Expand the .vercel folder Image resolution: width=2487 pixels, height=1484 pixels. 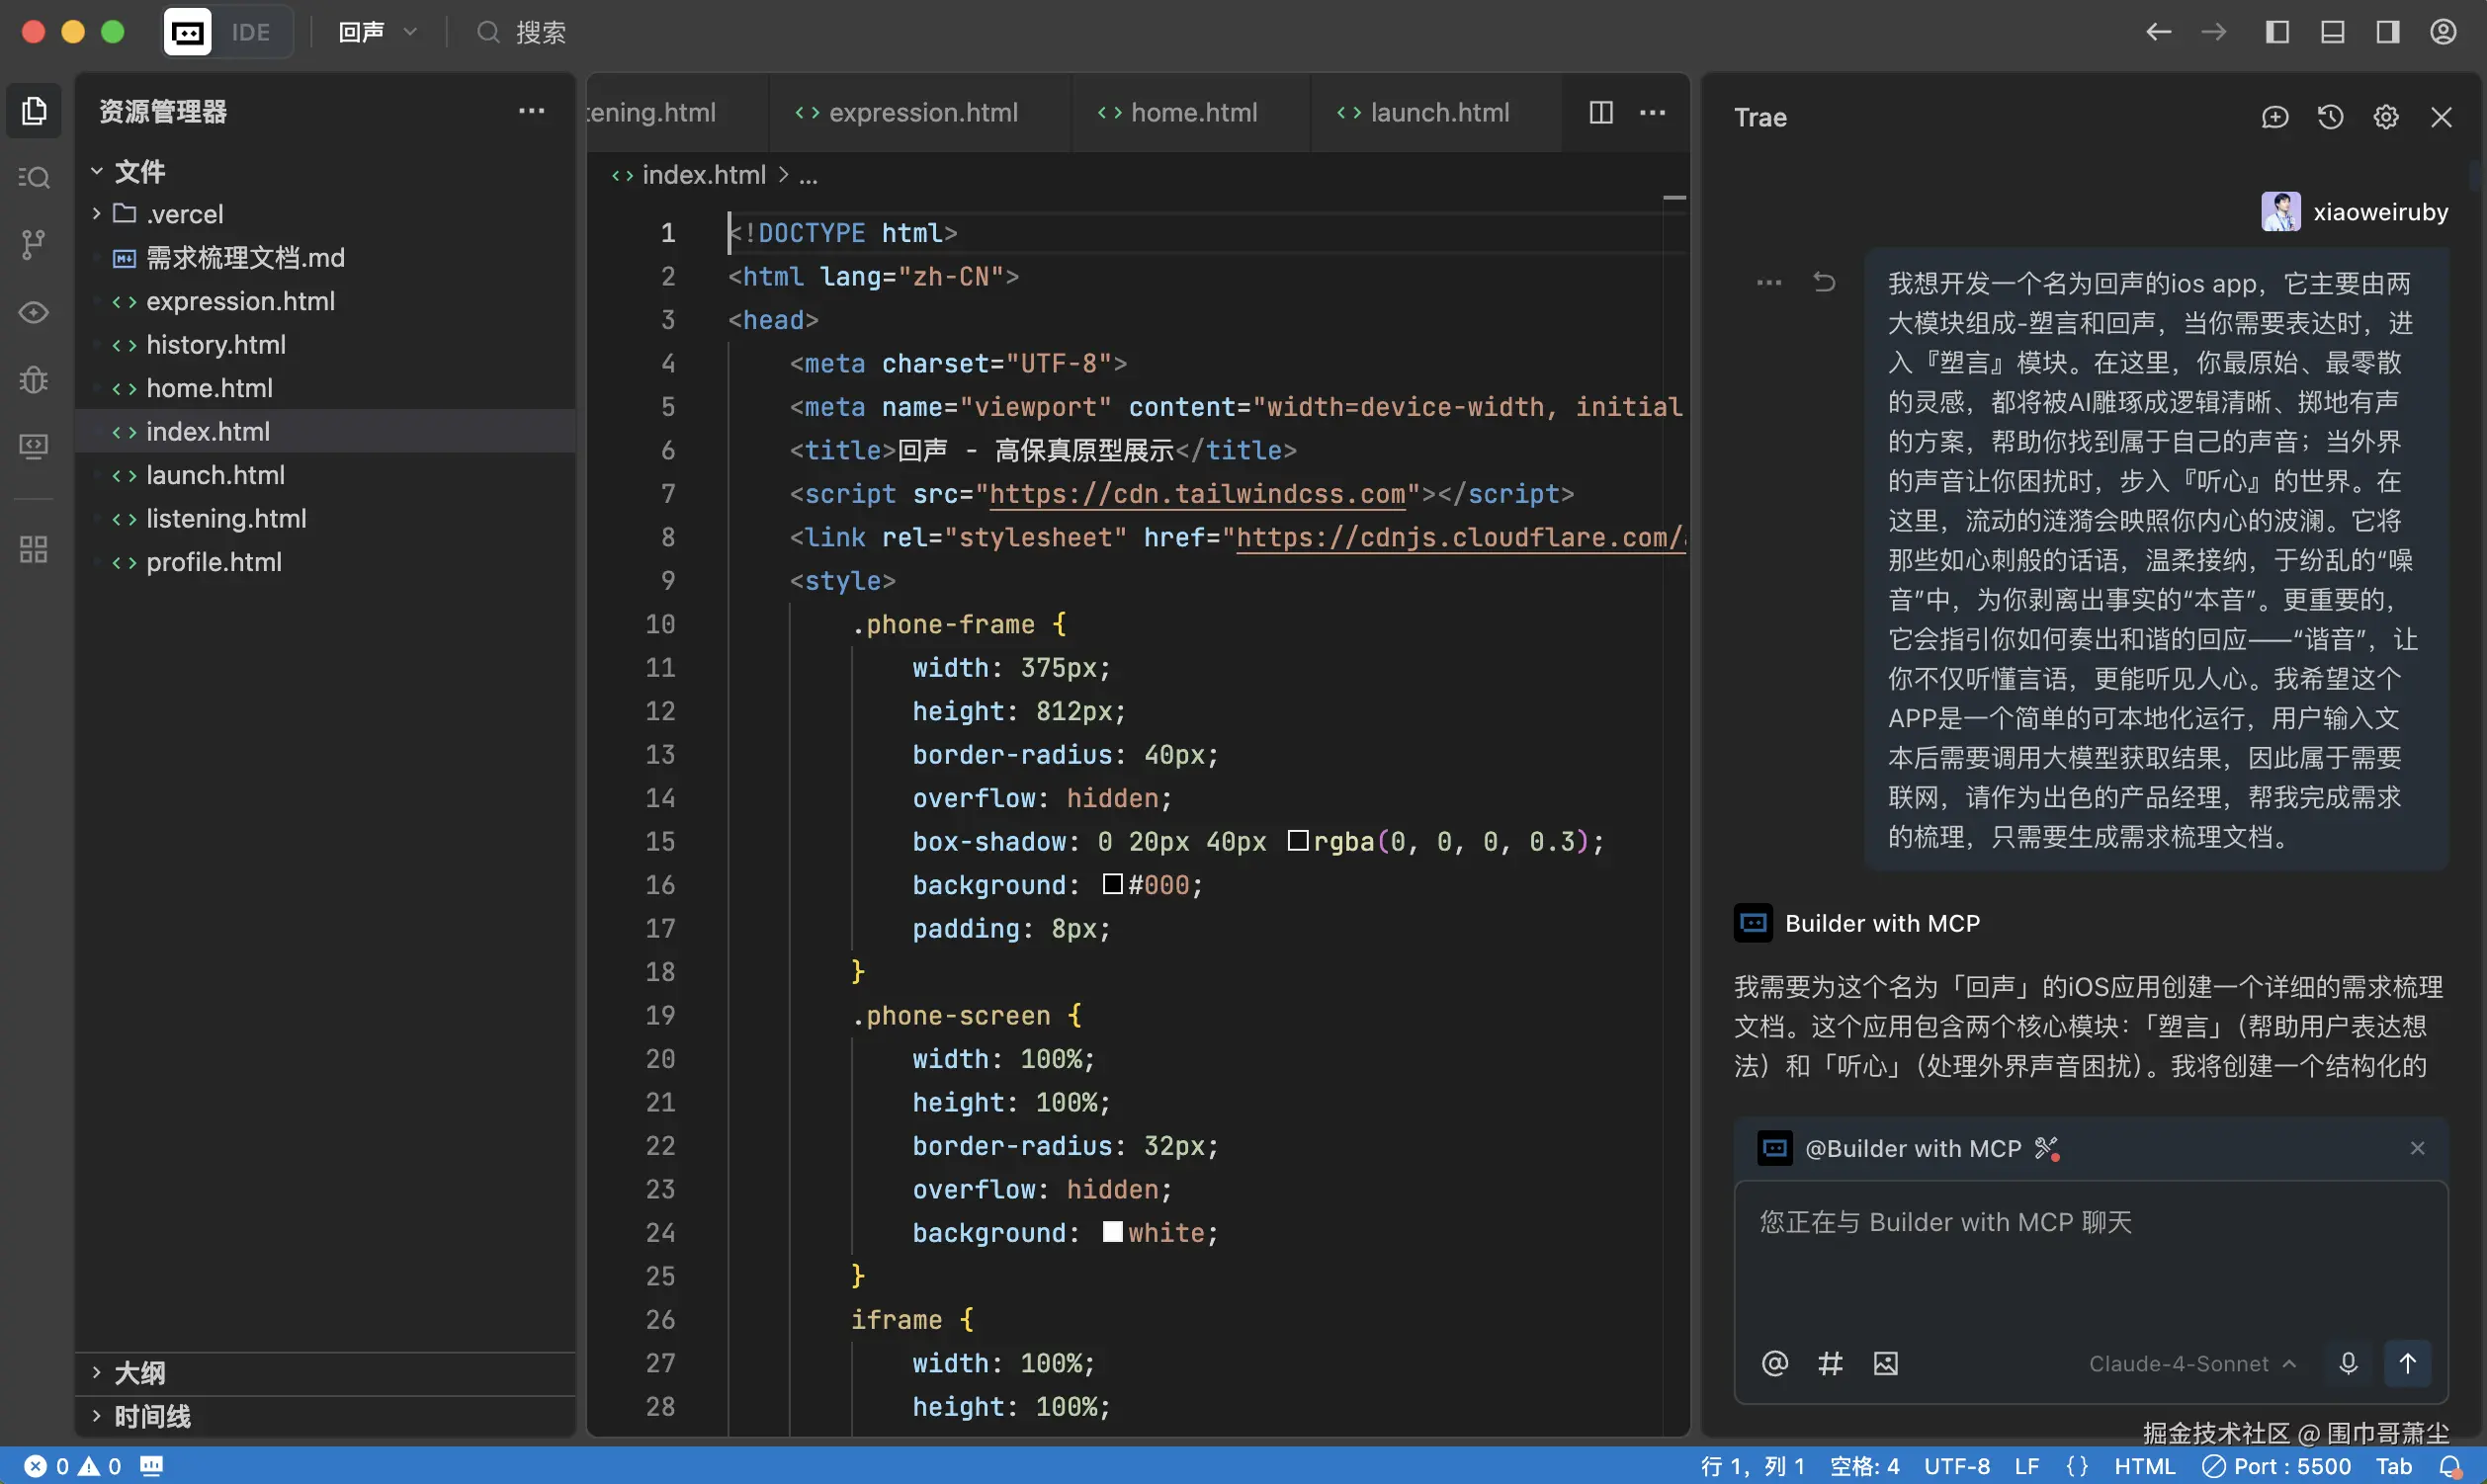click(x=326, y=214)
